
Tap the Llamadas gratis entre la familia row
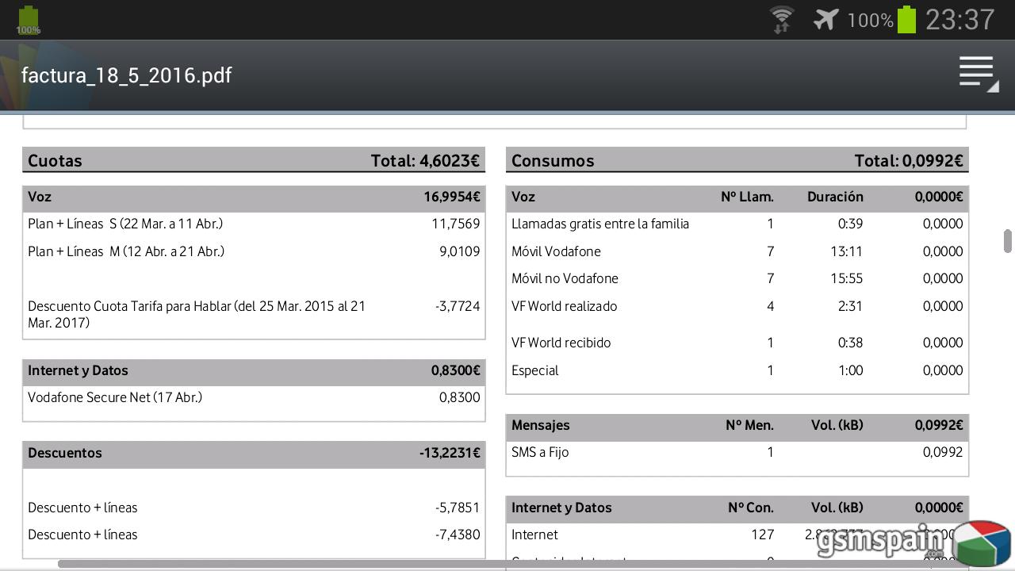point(737,224)
